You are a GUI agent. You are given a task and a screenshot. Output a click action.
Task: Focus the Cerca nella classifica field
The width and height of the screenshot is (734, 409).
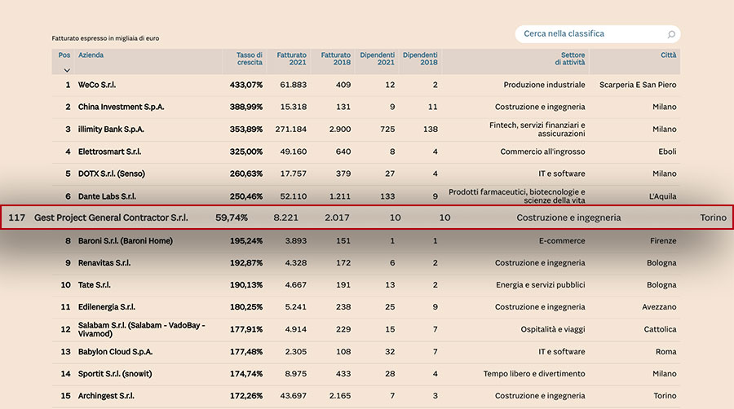pos(598,34)
